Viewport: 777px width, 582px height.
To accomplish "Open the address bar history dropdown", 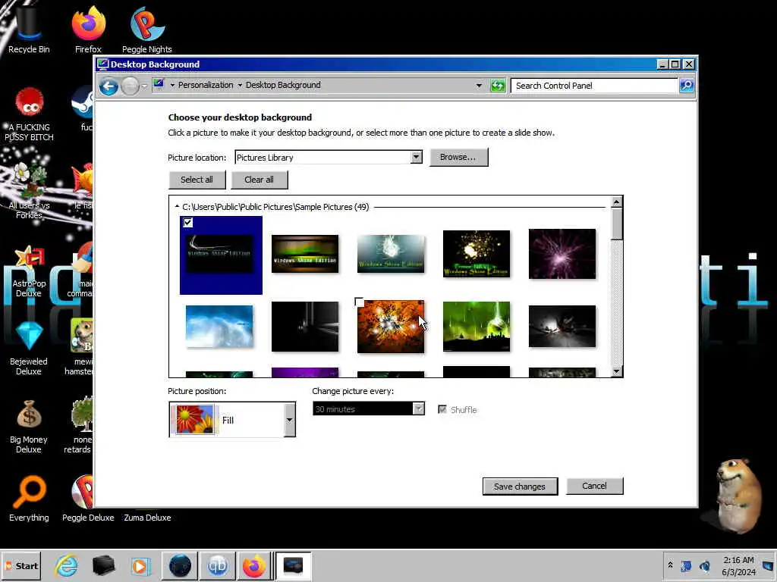I will click(479, 86).
